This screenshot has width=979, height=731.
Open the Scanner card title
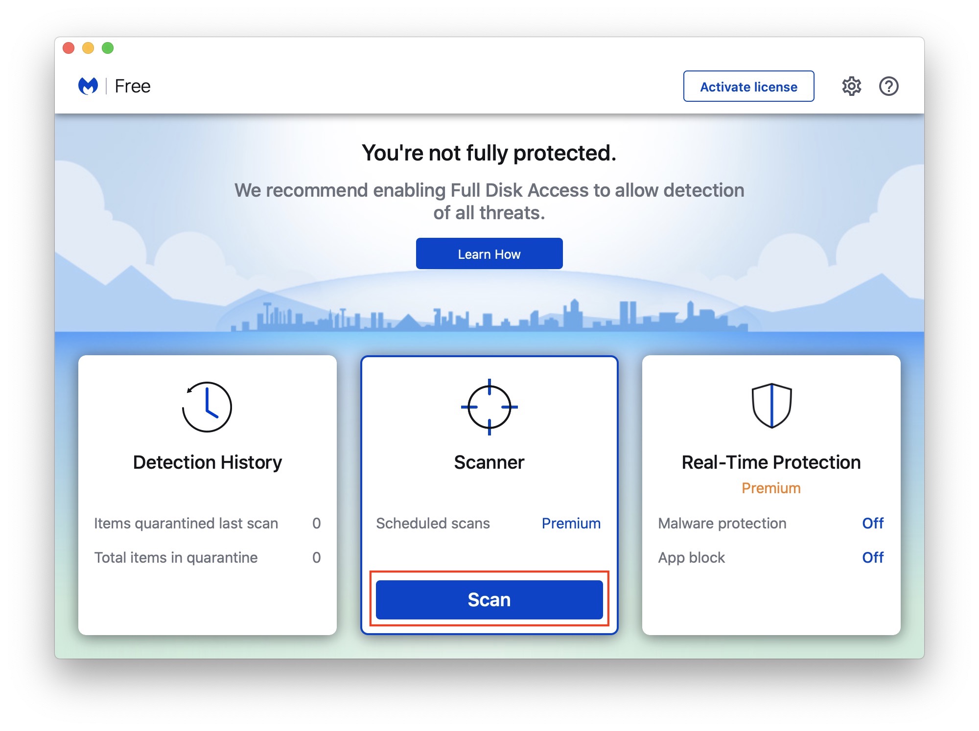pyautogui.click(x=489, y=462)
